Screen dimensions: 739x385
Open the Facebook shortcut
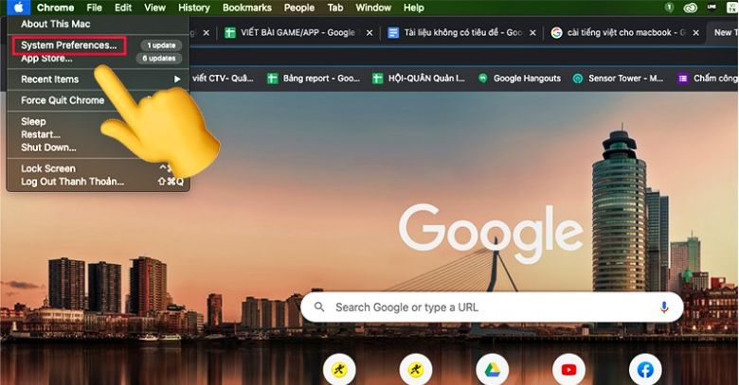click(645, 370)
